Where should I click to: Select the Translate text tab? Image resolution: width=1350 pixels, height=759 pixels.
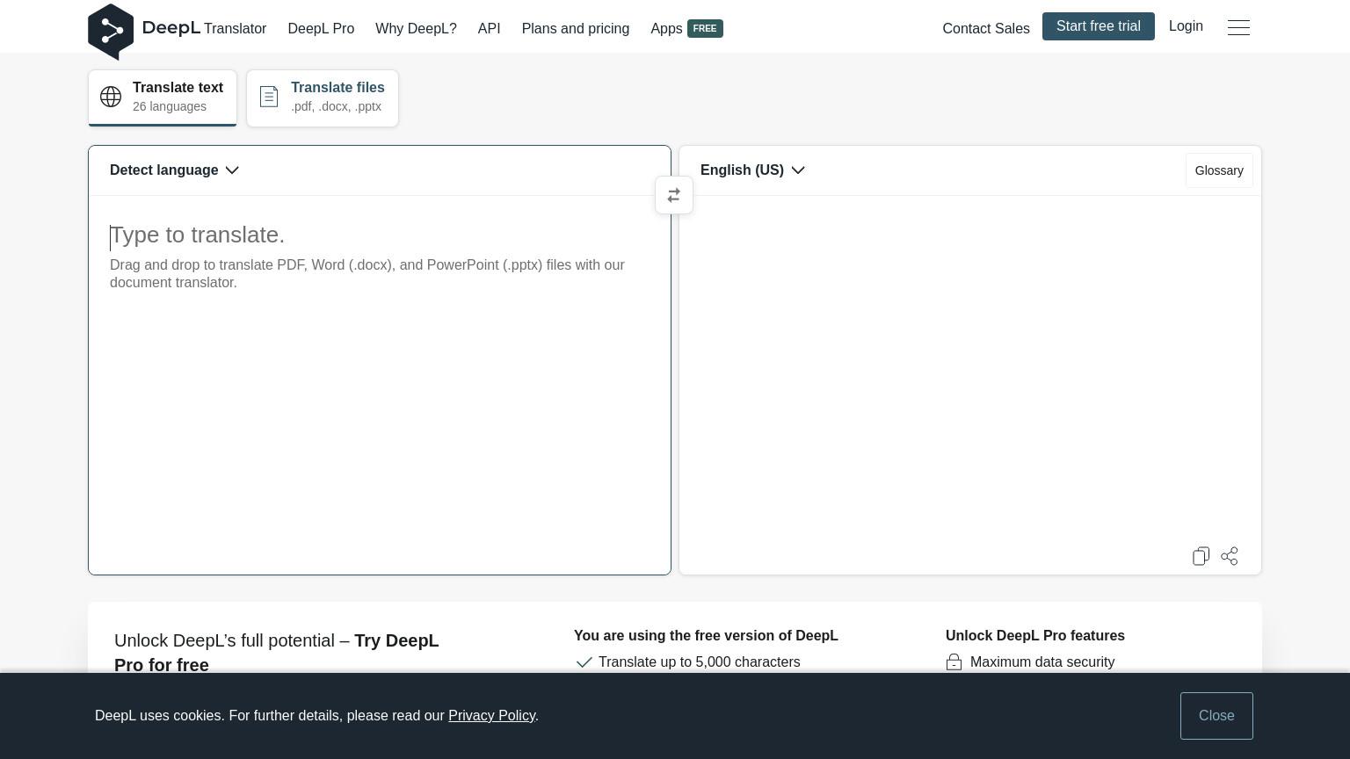pyautogui.click(x=163, y=98)
